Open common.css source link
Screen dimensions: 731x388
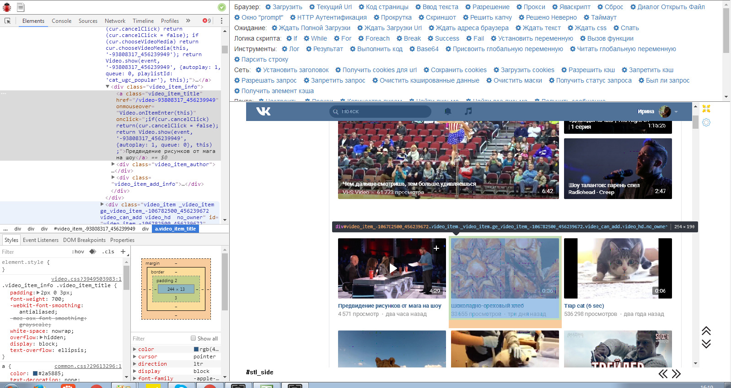coord(88,366)
